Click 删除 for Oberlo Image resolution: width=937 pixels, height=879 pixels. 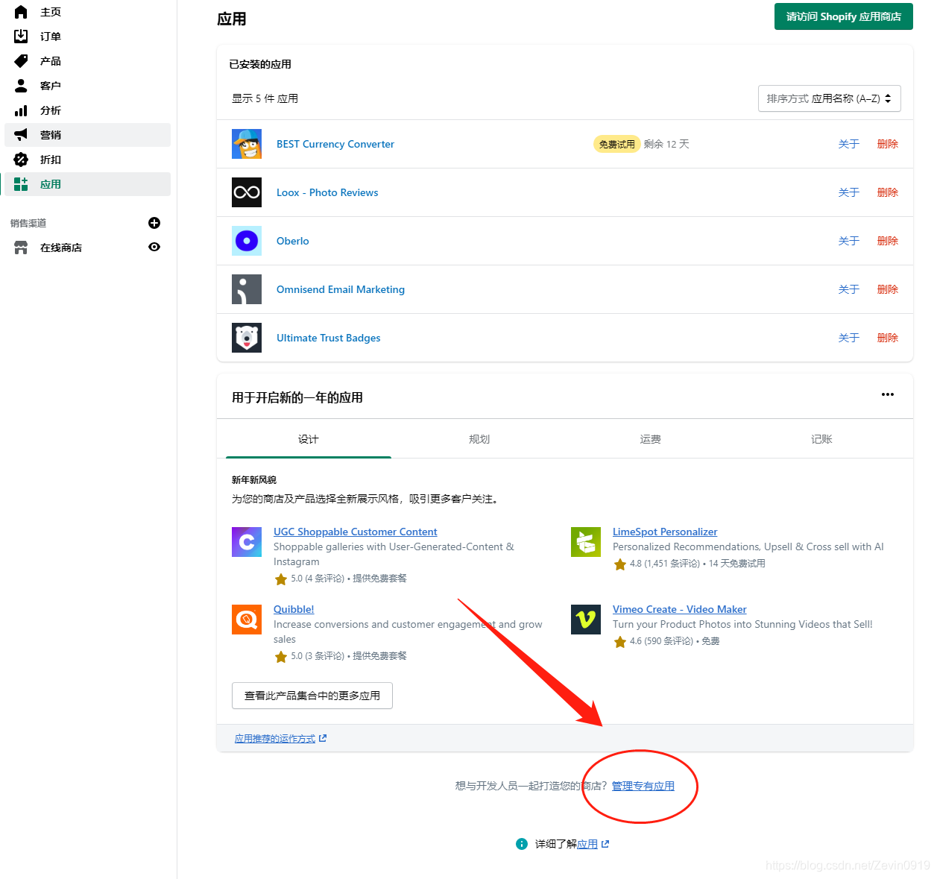(x=888, y=241)
